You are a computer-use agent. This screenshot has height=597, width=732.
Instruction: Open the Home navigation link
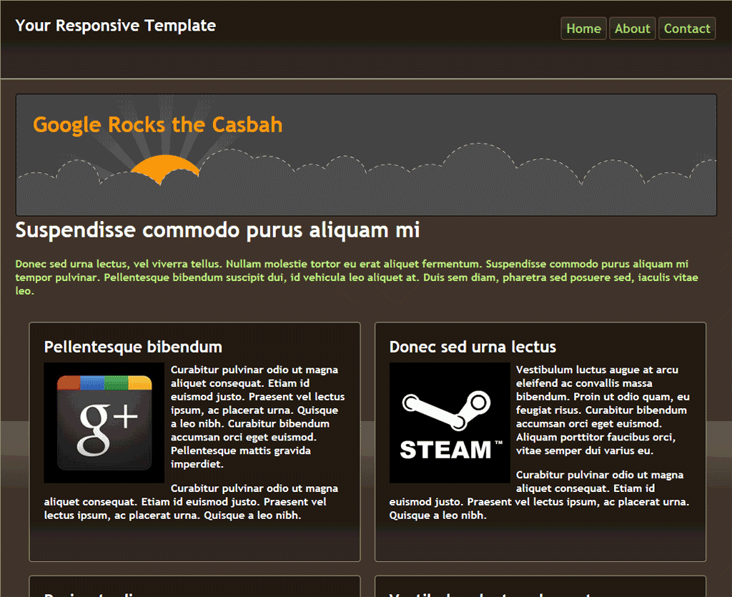(x=583, y=29)
